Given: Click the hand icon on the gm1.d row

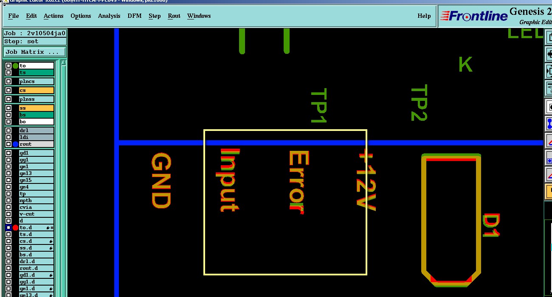Looking at the screenshot, I should (51, 289).
